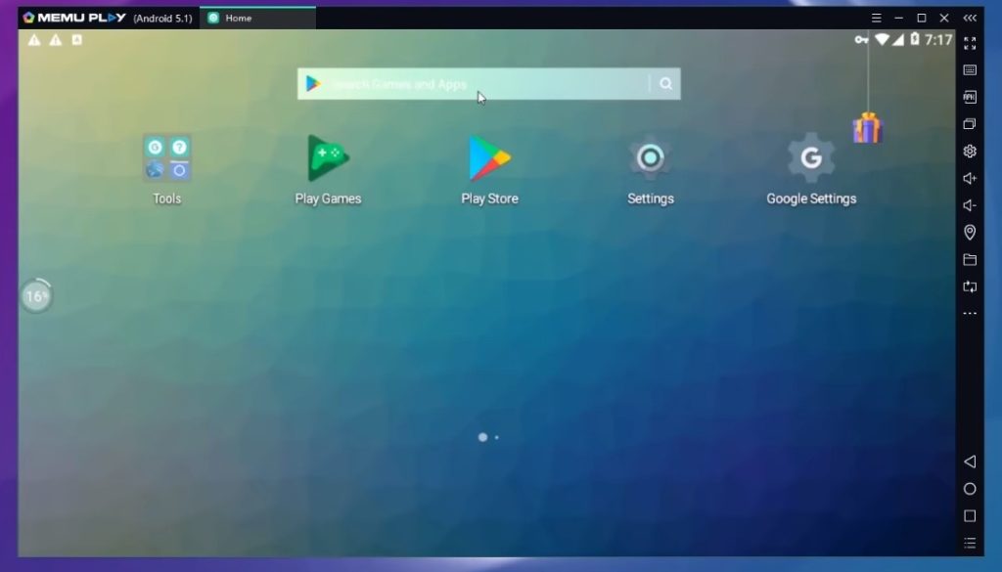The image size is (1002, 572).
Task: Click the Wi-Fi status icon
Action: point(882,39)
